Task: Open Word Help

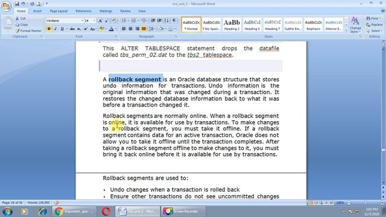Action: (382, 11)
